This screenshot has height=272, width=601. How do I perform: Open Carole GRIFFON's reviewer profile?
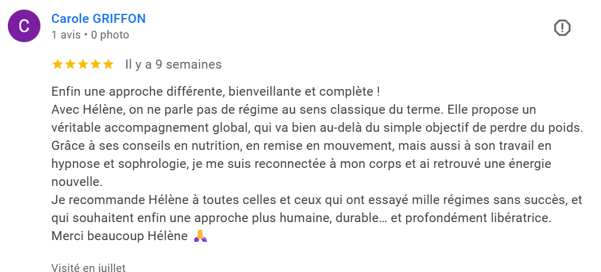(x=98, y=19)
